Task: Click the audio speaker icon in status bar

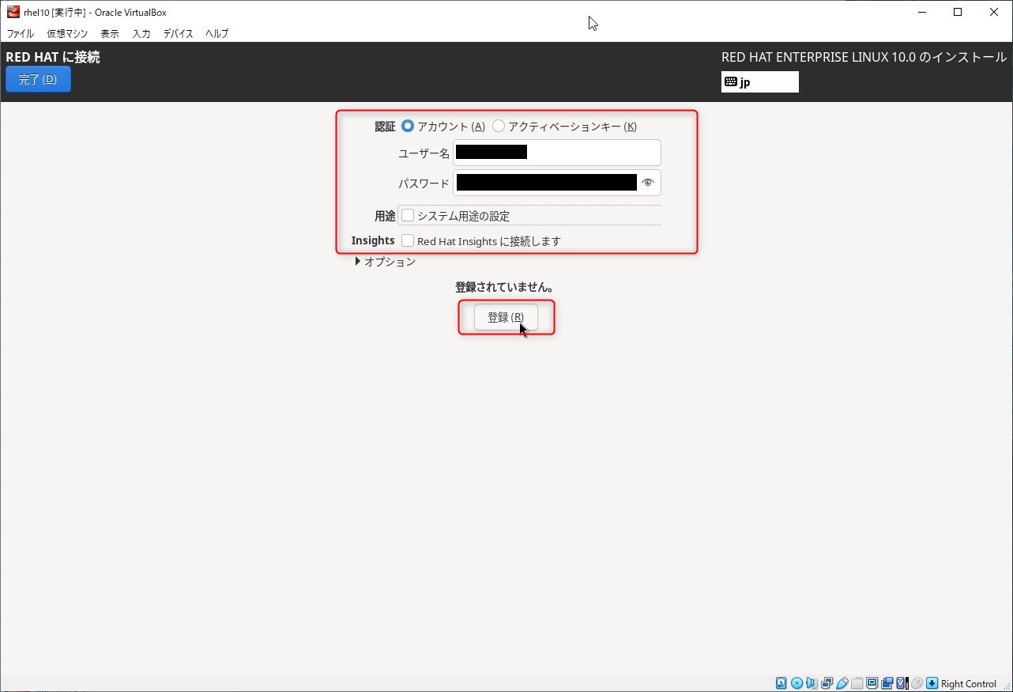Action: [812, 683]
